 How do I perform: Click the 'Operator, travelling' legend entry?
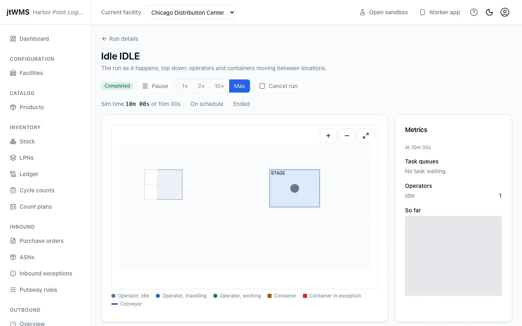(181, 296)
